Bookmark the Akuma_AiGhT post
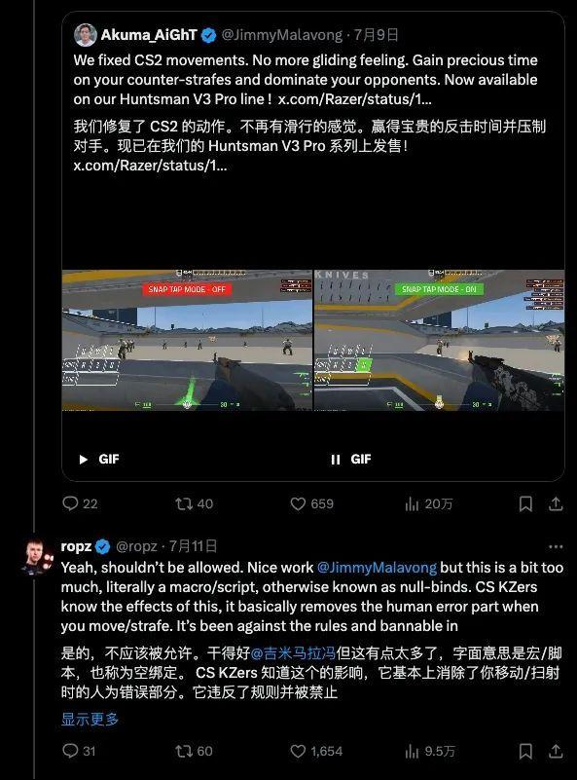 (x=525, y=503)
